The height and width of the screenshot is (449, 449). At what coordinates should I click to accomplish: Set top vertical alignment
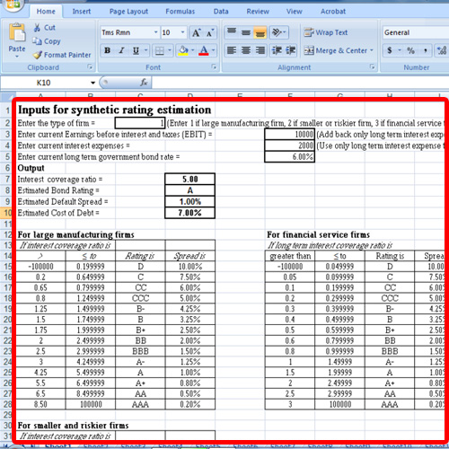(232, 32)
